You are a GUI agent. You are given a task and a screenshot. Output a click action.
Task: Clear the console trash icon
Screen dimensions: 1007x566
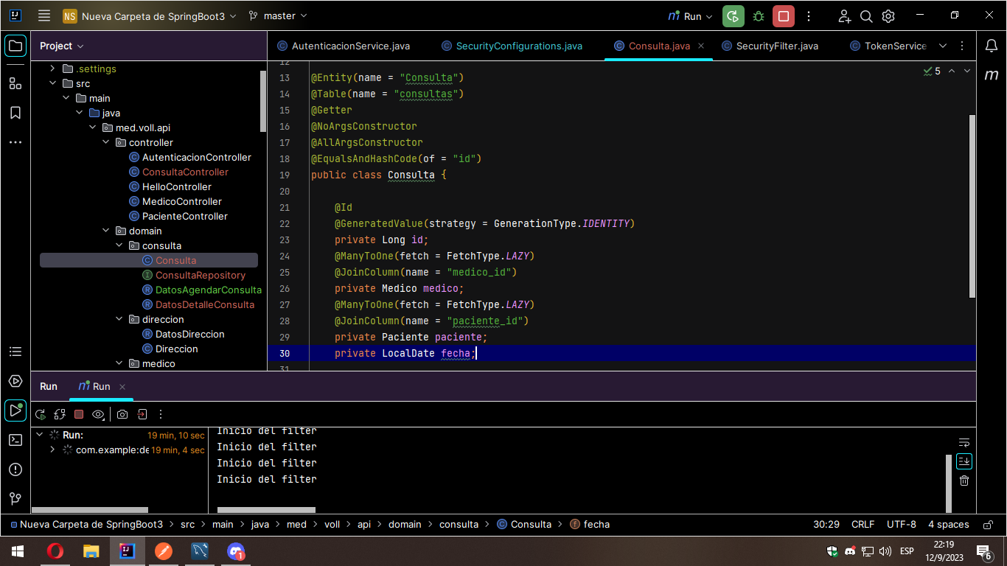[x=964, y=481]
